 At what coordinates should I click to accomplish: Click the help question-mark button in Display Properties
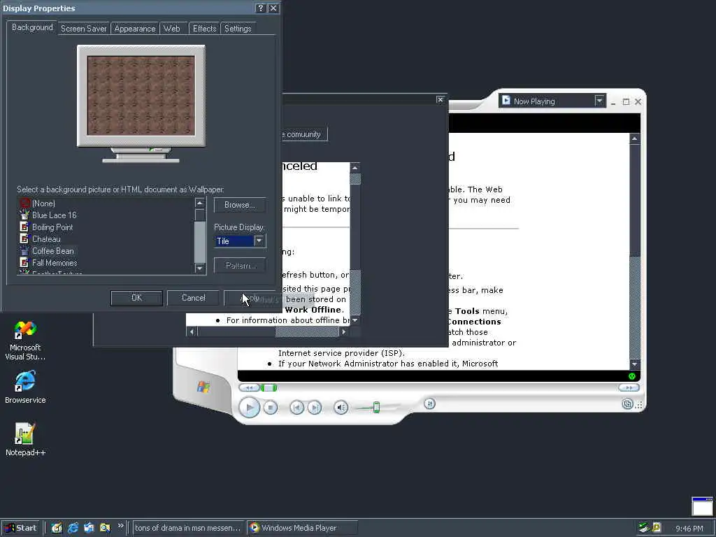pyautogui.click(x=260, y=8)
